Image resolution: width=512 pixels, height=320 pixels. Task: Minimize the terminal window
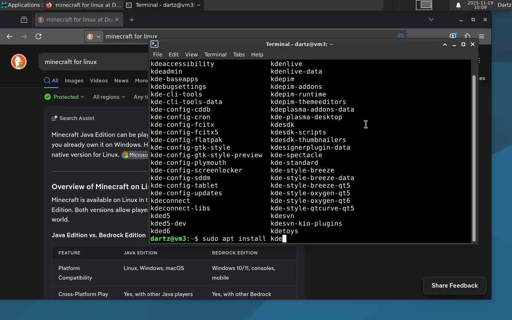click(x=454, y=44)
